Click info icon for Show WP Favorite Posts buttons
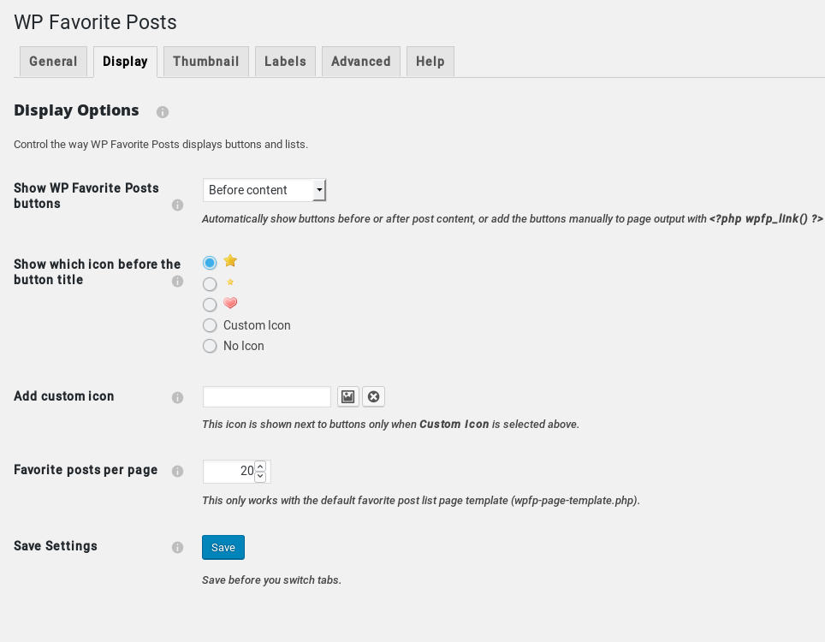Screen dimensions: 825x642 (178, 205)
